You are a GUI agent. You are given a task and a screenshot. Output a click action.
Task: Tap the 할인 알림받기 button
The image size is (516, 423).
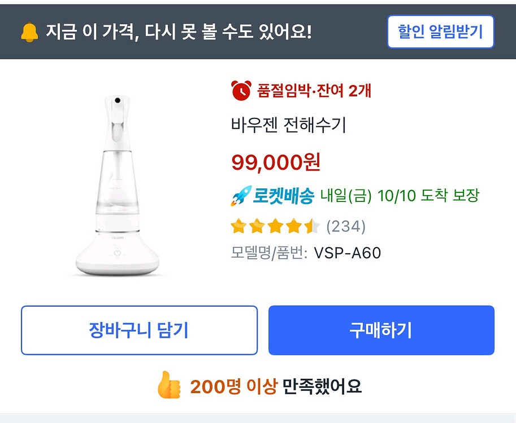point(440,32)
